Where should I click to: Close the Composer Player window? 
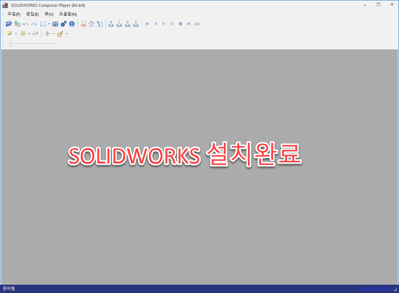click(392, 5)
